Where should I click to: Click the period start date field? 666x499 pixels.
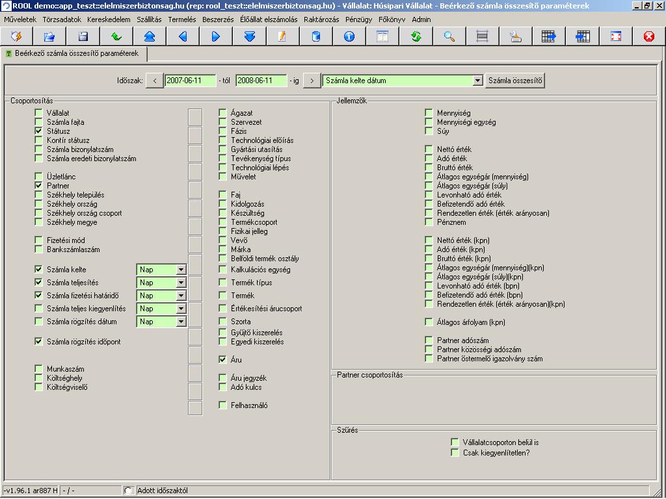tap(190, 81)
